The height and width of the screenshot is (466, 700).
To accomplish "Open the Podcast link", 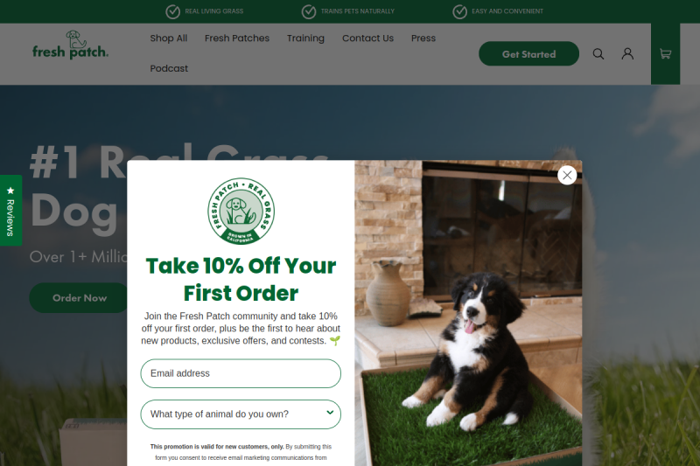I will pos(169,69).
